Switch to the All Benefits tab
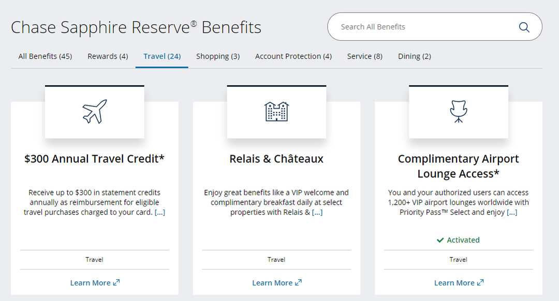Image resolution: width=559 pixels, height=301 pixels. [45, 56]
